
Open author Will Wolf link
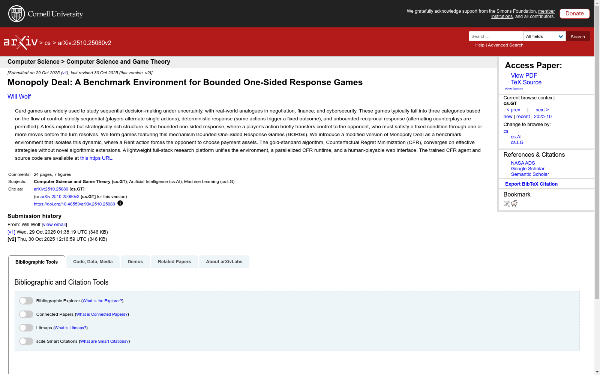[19, 97]
